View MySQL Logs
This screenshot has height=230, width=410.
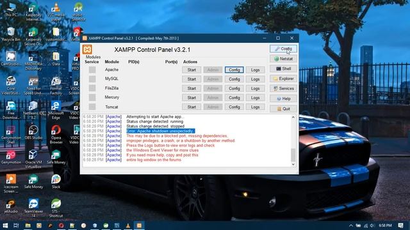pos(255,79)
